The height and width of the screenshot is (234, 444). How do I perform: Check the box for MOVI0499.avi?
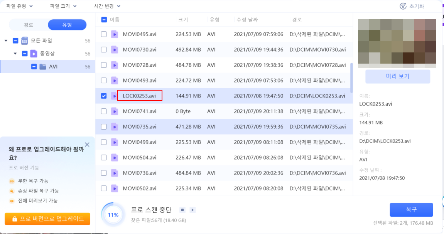pos(104,142)
